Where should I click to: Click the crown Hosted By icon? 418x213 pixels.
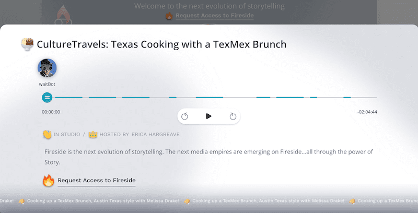[93, 135]
